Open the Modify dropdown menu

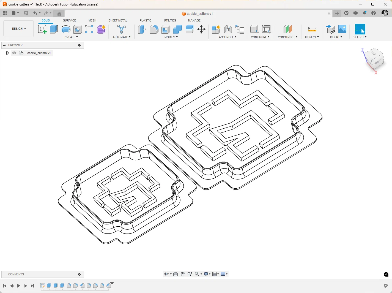click(171, 37)
